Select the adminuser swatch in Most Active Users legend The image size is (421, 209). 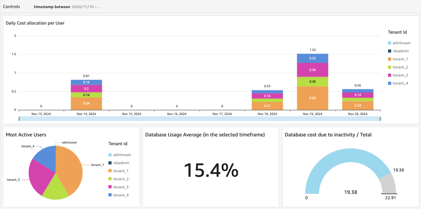(x=111, y=154)
